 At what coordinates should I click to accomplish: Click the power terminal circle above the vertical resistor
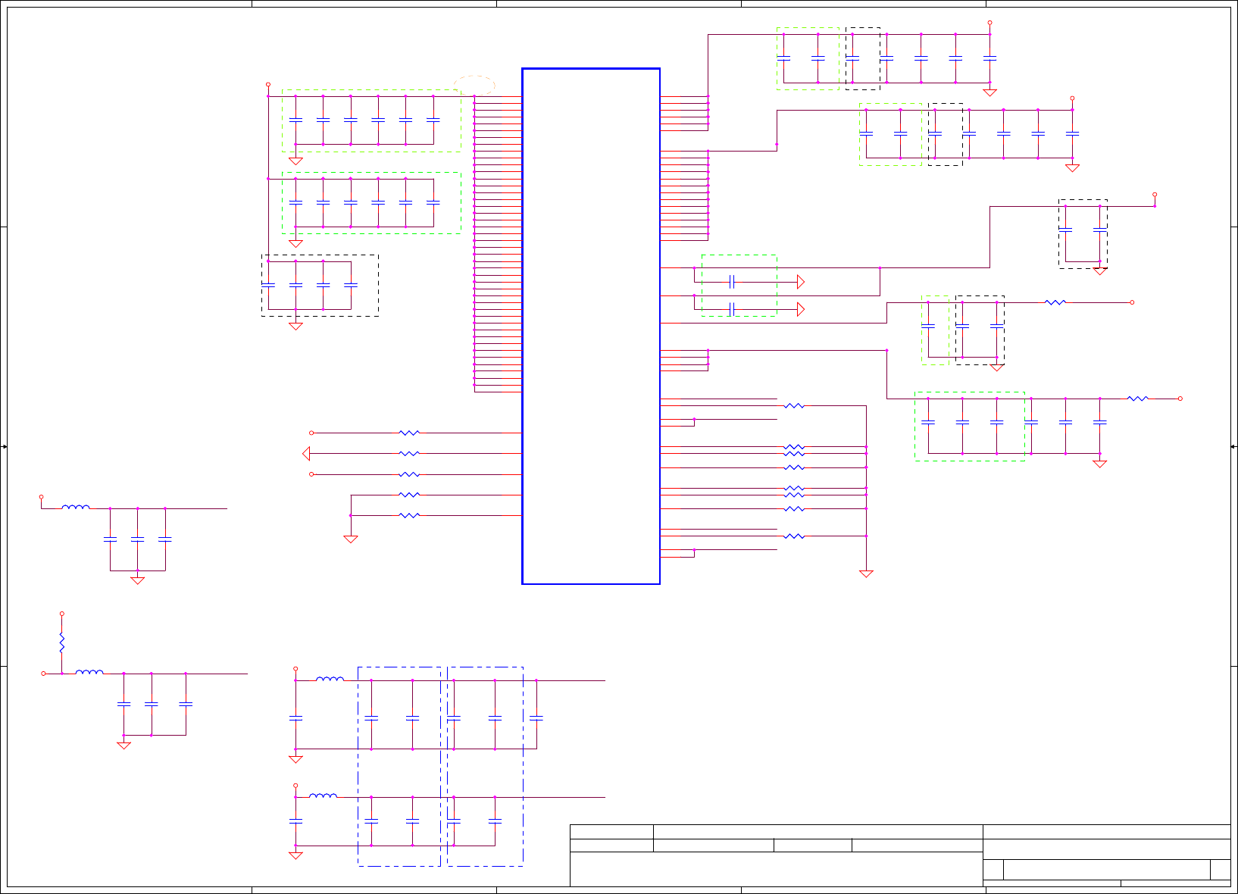point(62,614)
